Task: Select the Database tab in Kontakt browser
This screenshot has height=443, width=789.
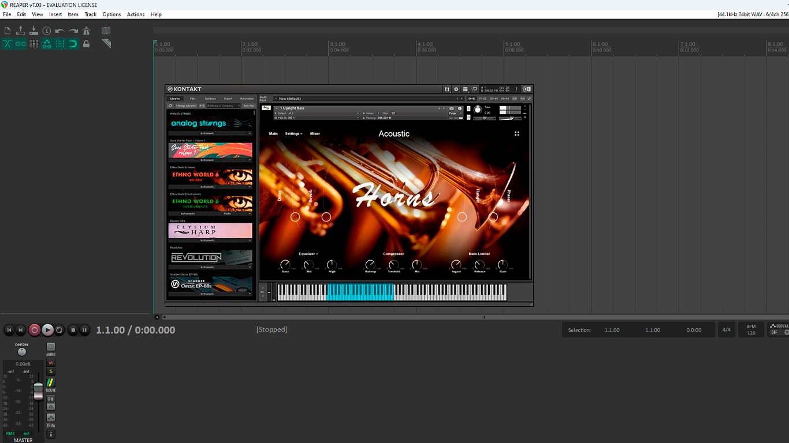Action: 210,99
